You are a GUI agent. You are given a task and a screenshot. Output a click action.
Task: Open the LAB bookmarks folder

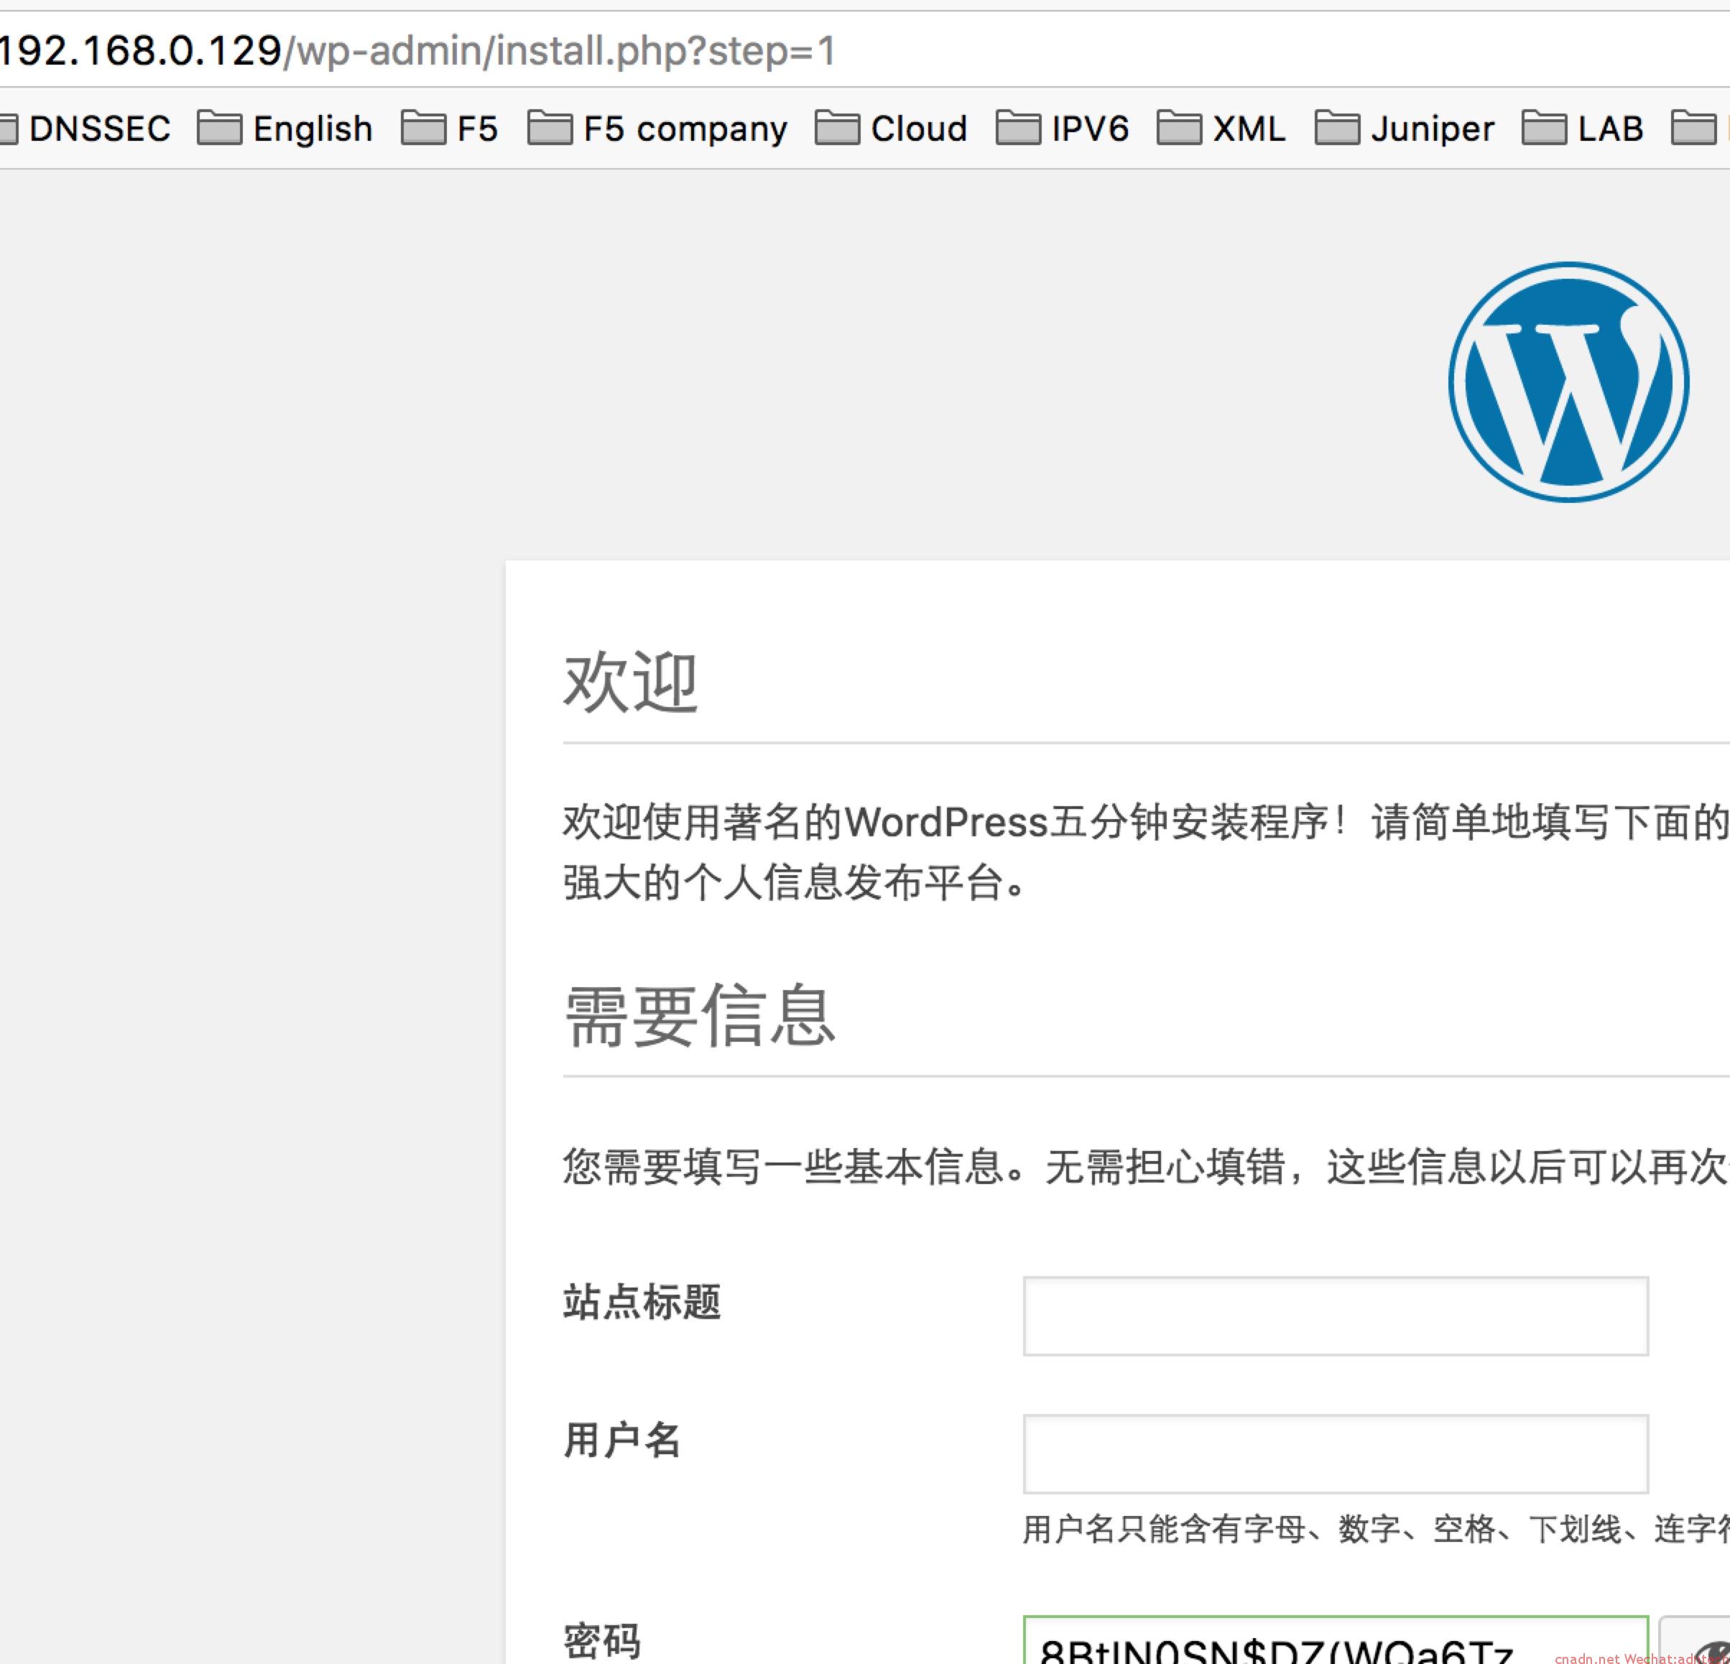coord(1583,129)
